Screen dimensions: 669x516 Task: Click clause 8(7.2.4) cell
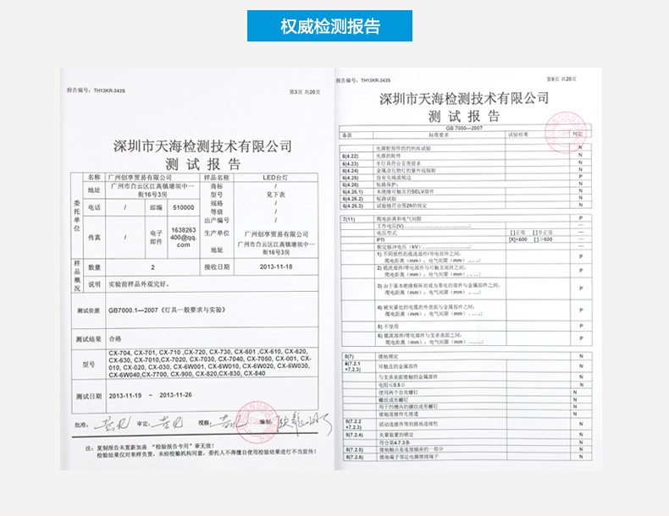[x=354, y=435]
